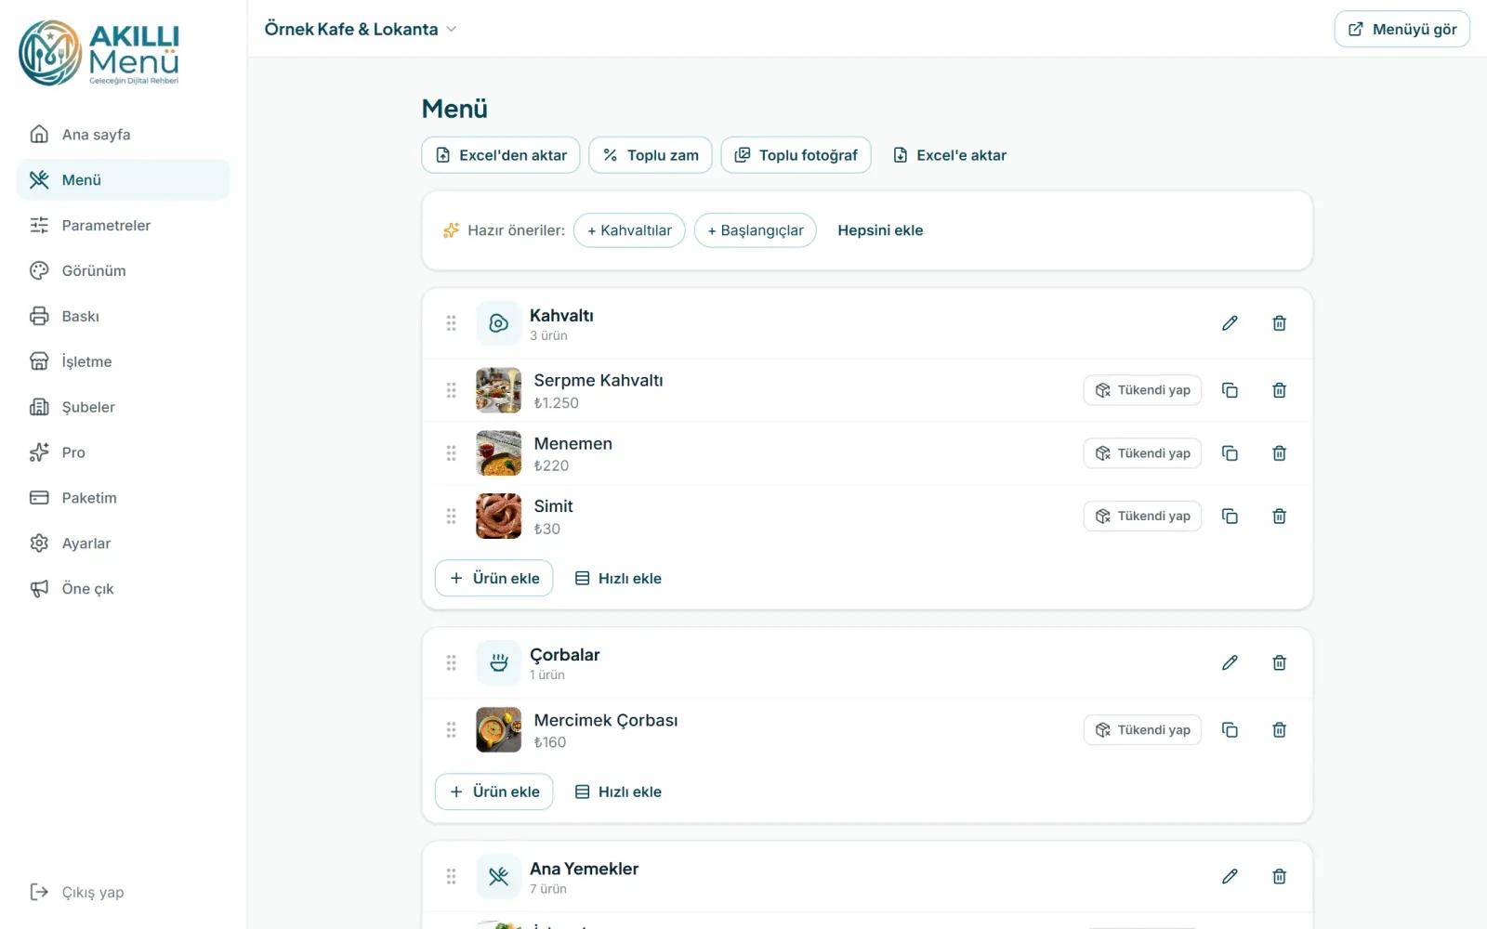Viewport: 1487px width, 929px height.
Task: Open Şubeler in the sidebar
Action: coord(123,407)
